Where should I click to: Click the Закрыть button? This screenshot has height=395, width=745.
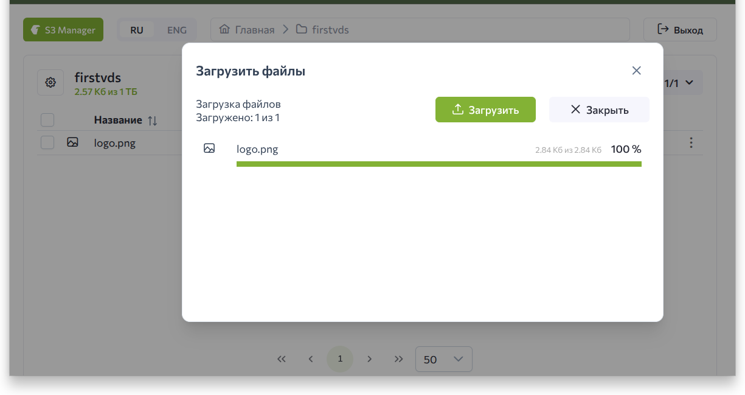pyautogui.click(x=599, y=110)
